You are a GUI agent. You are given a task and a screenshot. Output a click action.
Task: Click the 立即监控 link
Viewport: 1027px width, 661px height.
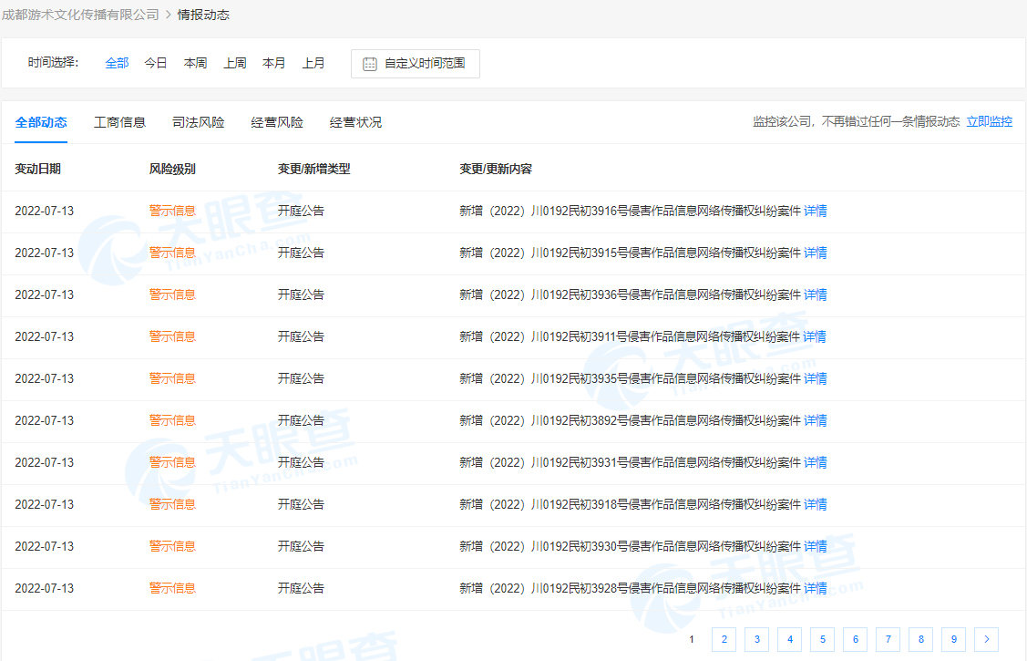click(989, 121)
